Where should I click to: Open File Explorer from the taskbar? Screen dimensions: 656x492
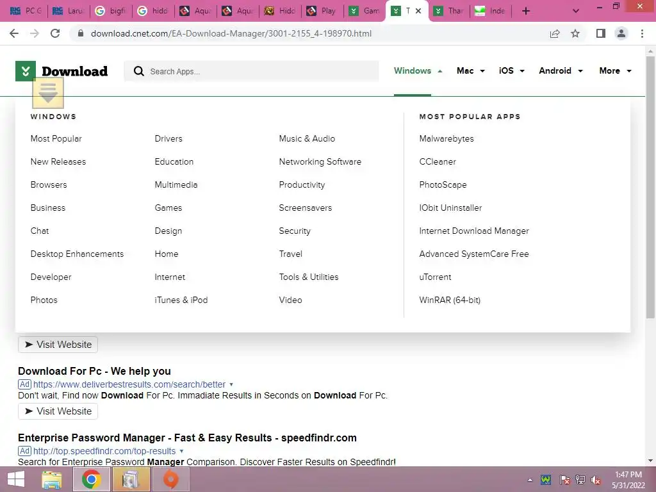(52, 479)
